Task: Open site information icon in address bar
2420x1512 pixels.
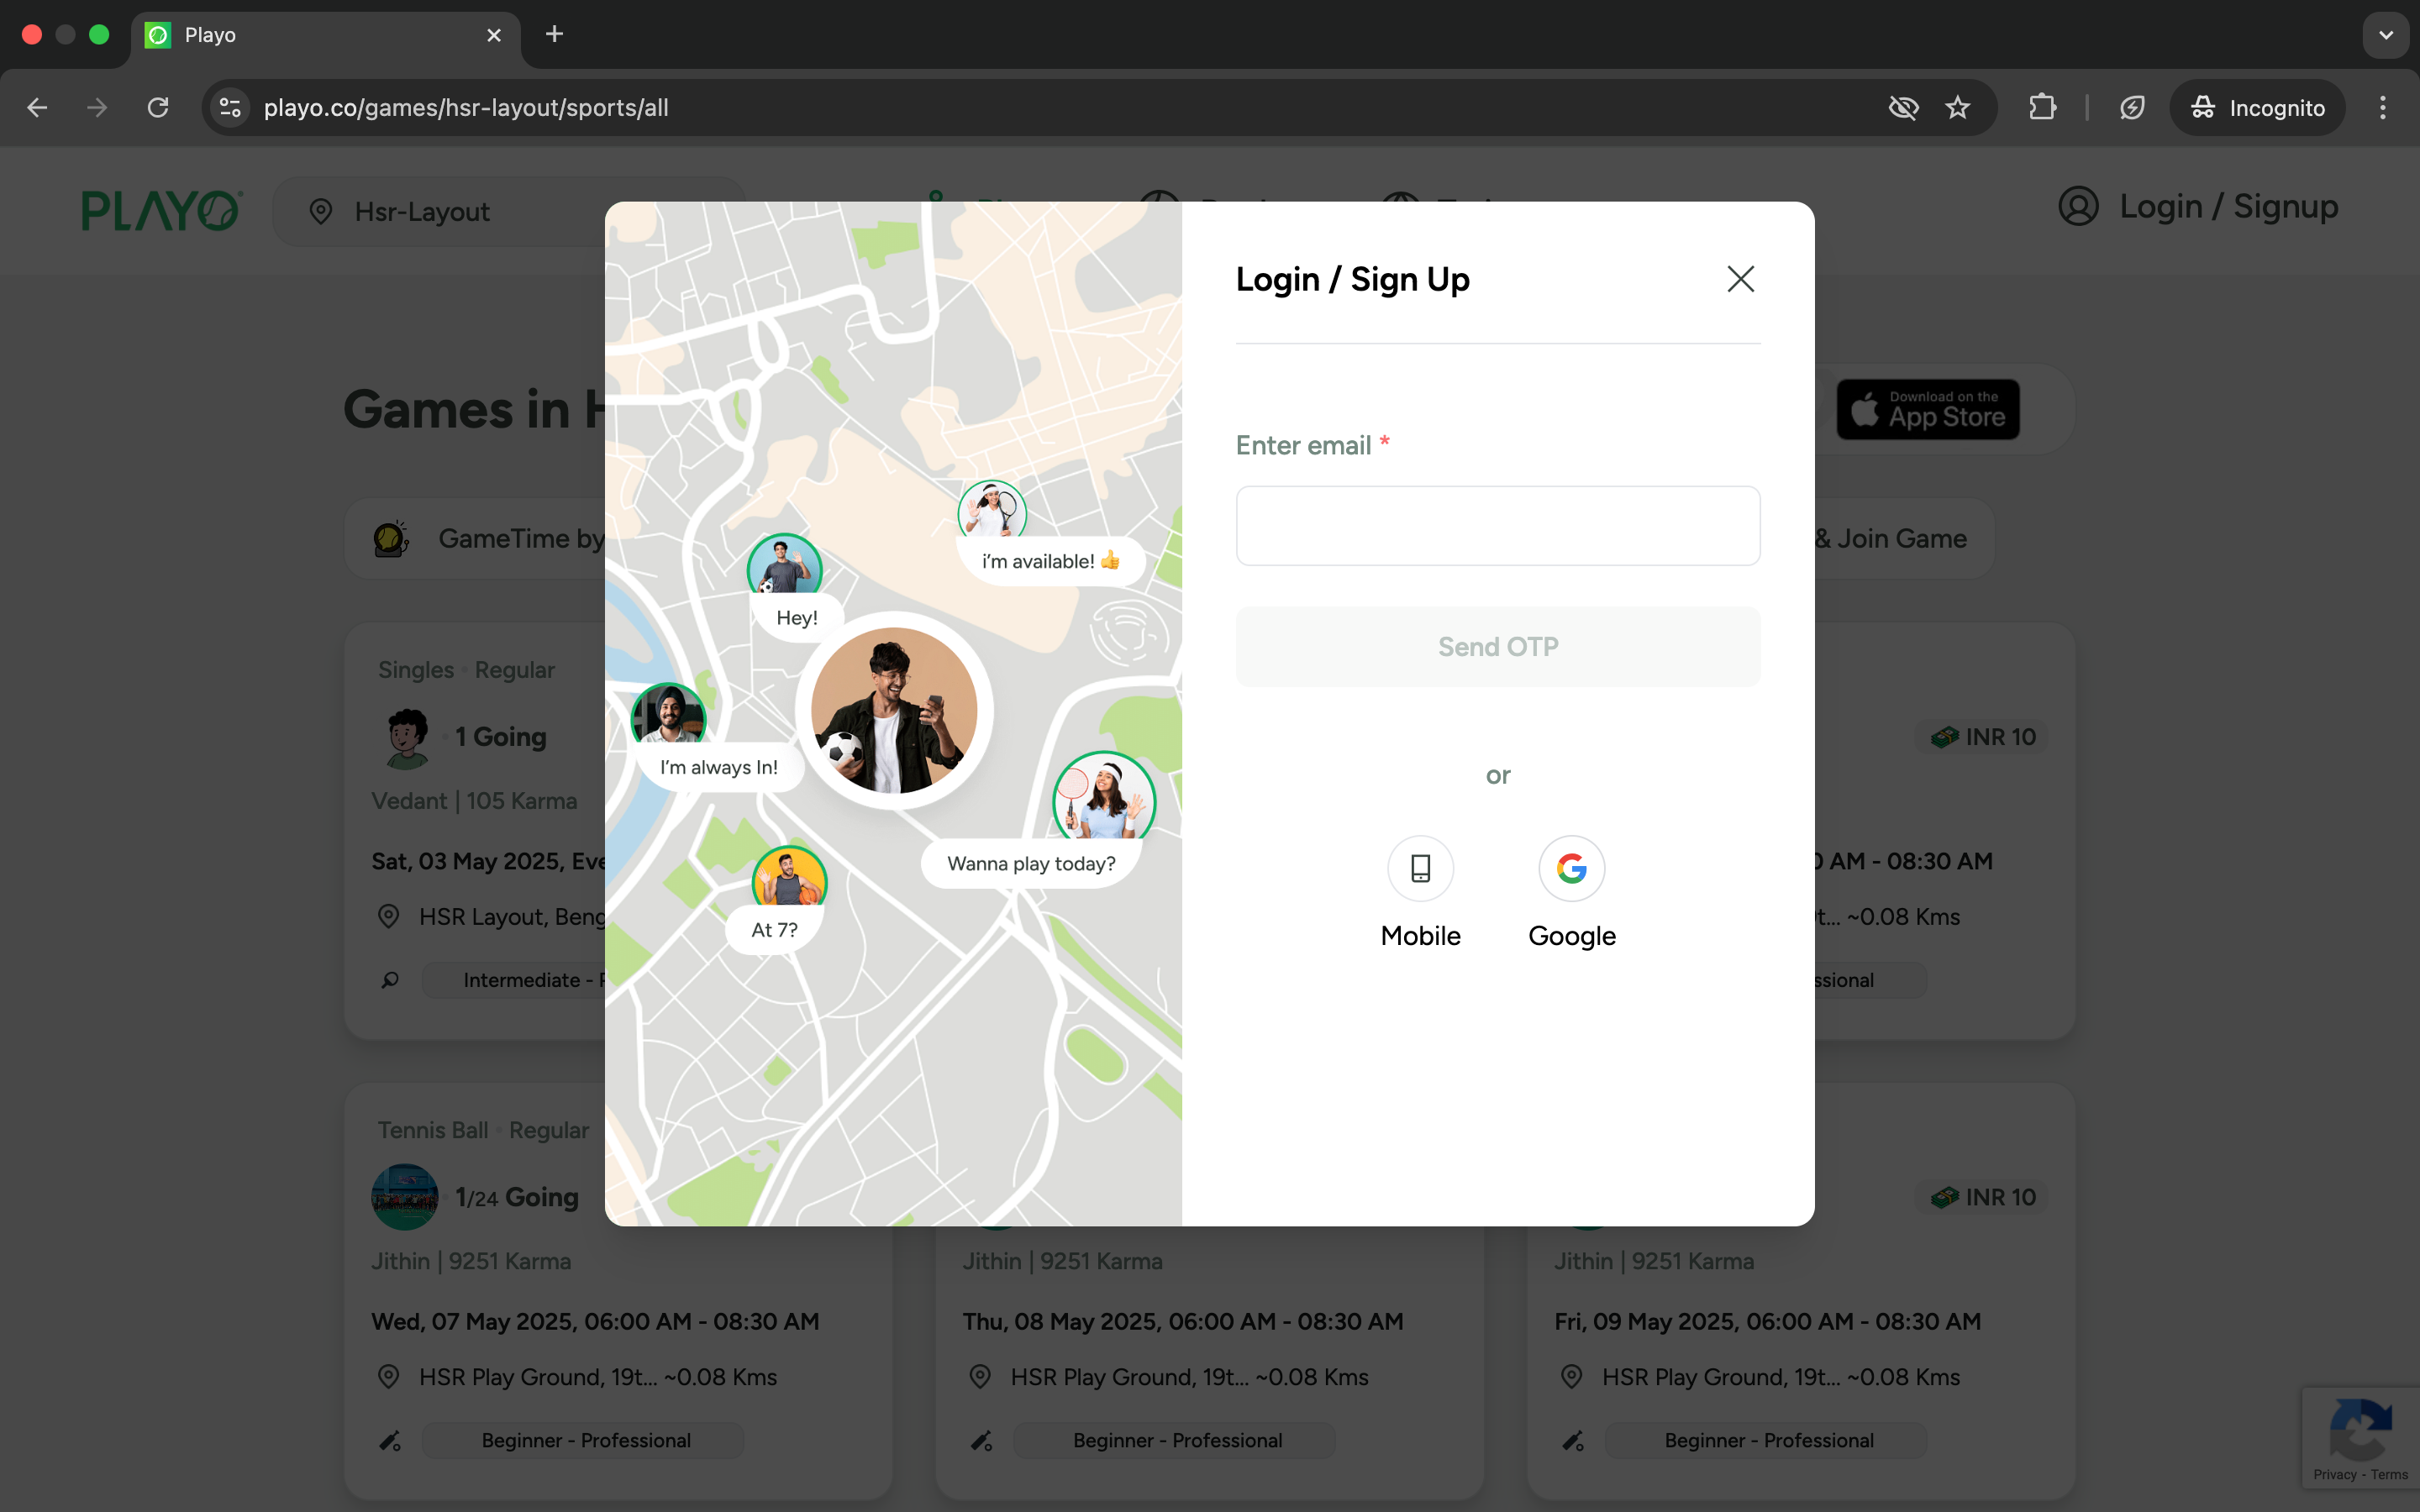Action: pos(230,107)
